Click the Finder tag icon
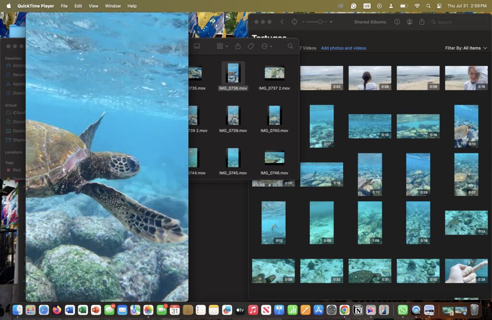Screen dimensions: 492x320 tap(250, 46)
